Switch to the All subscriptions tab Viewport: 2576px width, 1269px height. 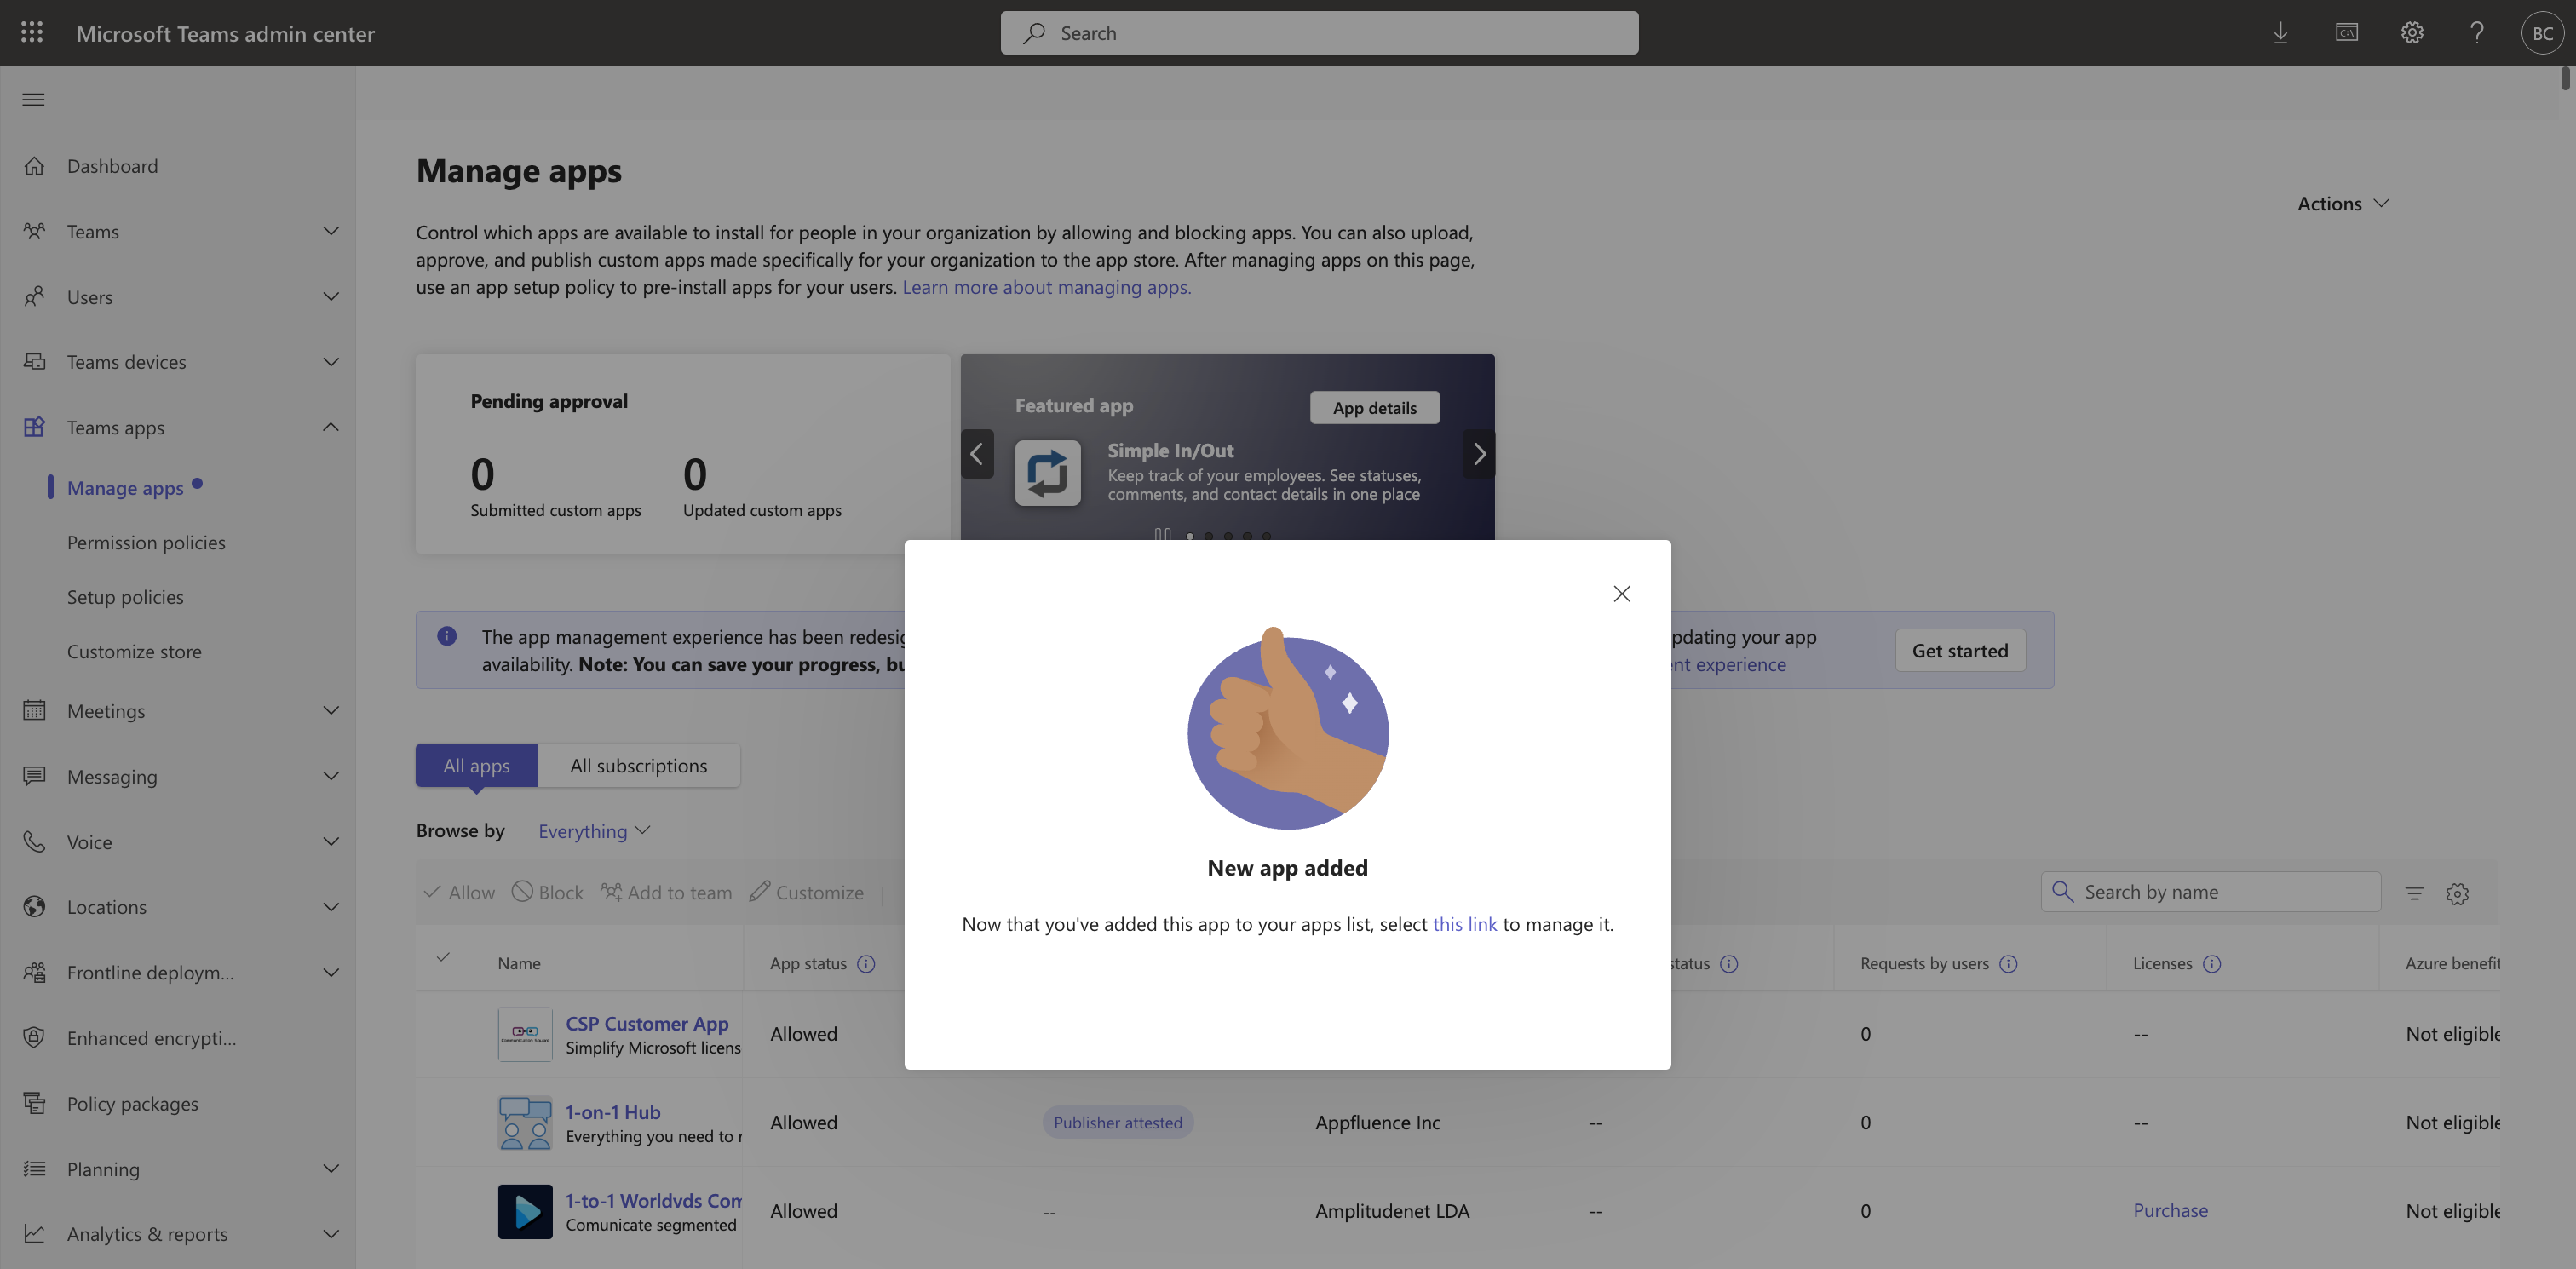click(638, 765)
